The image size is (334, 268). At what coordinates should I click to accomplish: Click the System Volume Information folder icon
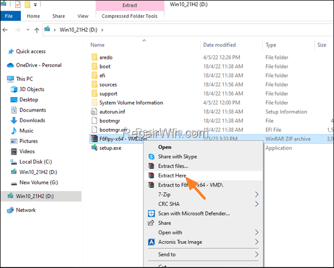[x=95, y=103]
